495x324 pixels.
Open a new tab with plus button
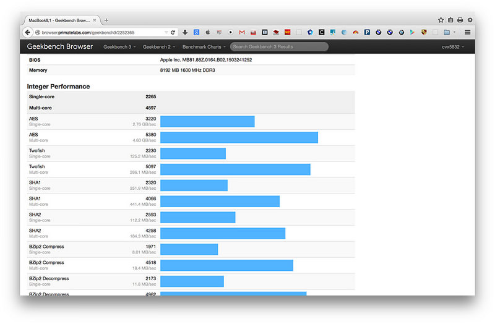(x=106, y=20)
